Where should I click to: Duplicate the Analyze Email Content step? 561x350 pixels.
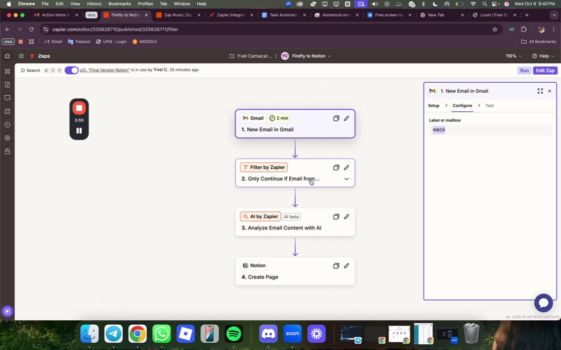click(x=336, y=216)
